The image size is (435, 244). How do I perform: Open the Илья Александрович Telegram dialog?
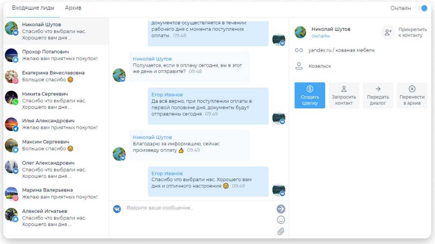56,124
